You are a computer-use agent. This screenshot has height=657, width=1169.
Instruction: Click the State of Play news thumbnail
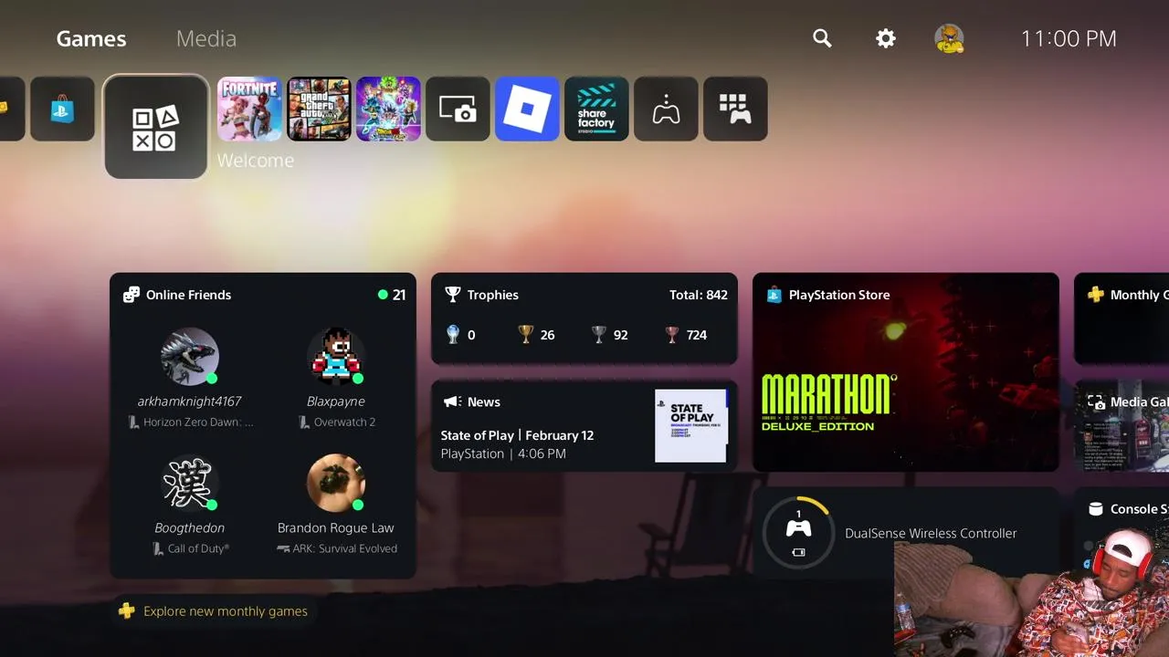pos(691,426)
